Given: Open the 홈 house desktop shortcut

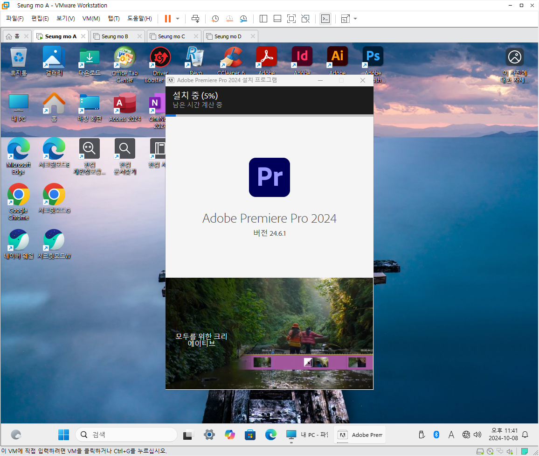Looking at the screenshot, I should point(54,107).
